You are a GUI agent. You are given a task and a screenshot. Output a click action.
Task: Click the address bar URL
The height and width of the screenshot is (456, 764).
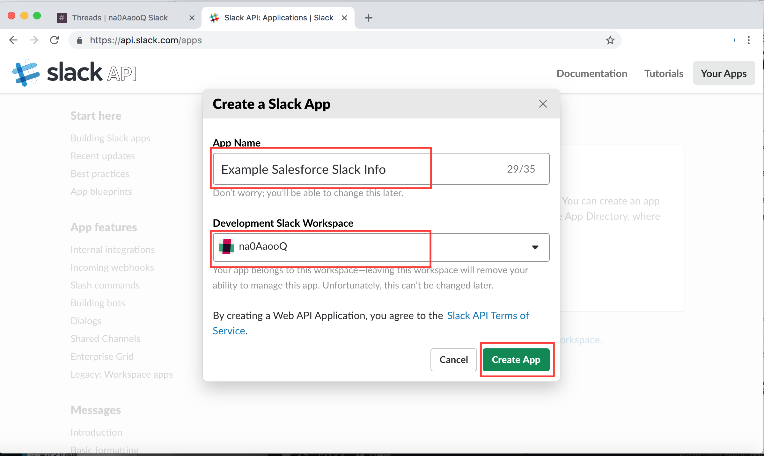[146, 40]
